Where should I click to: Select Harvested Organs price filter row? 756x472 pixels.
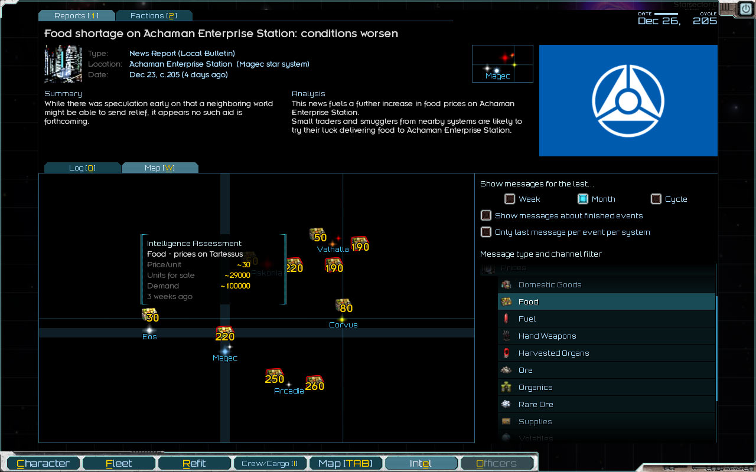[x=607, y=353]
